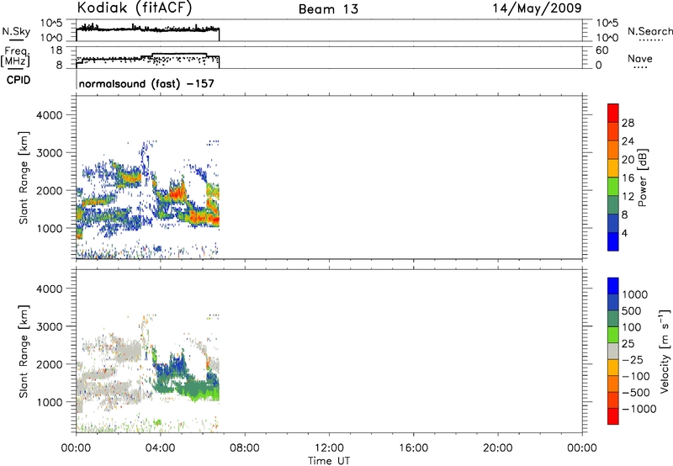Click the "CPID" row label
Viewport: 673px width, 466px height.
19,80
